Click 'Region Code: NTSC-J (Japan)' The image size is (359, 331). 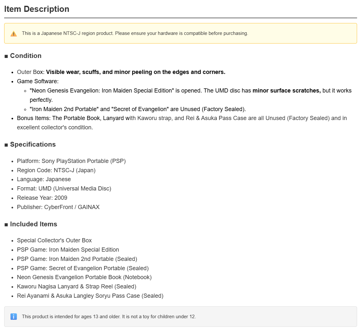click(56, 170)
